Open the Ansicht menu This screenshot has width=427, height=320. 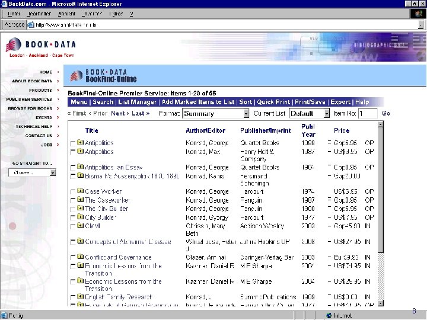tap(66, 14)
